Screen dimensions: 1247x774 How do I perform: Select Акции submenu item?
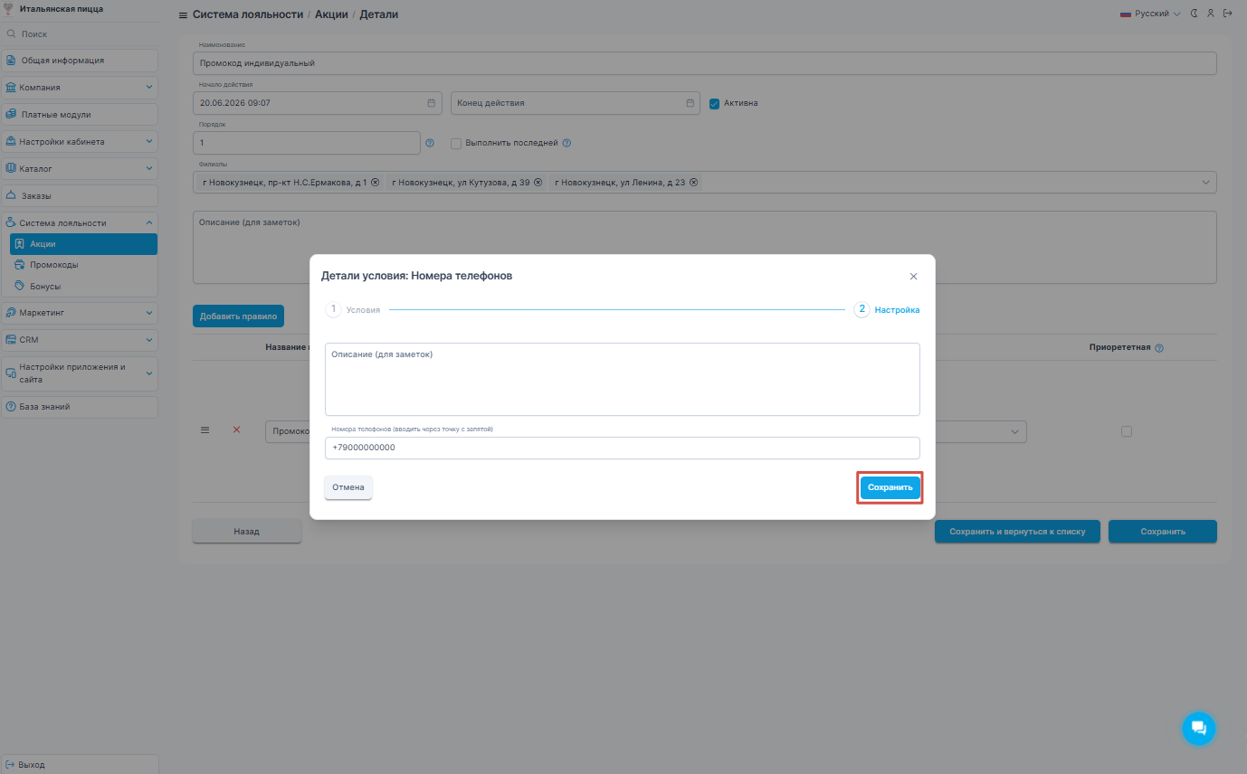(83, 244)
